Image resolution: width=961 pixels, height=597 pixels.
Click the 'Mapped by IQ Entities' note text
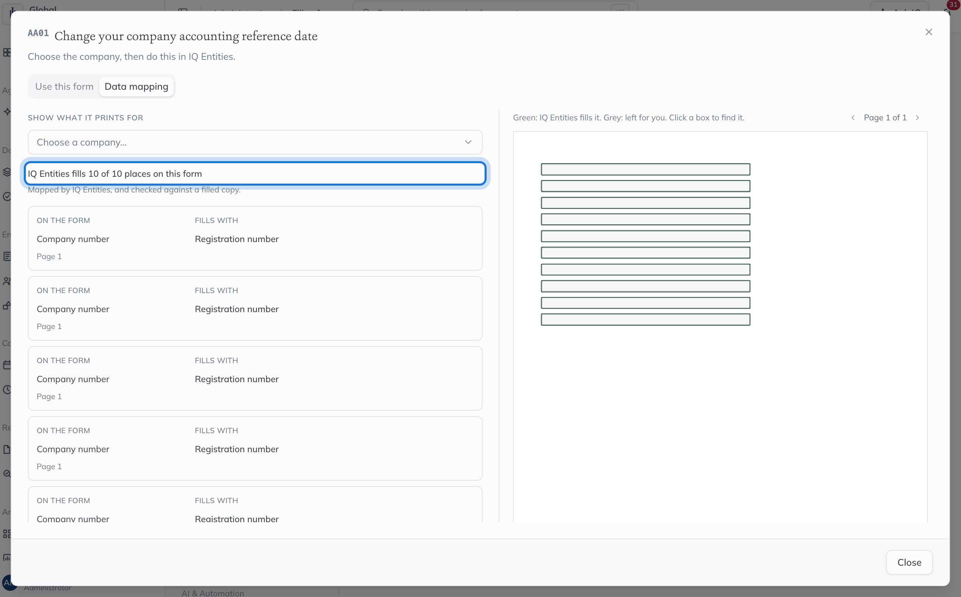coord(134,190)
